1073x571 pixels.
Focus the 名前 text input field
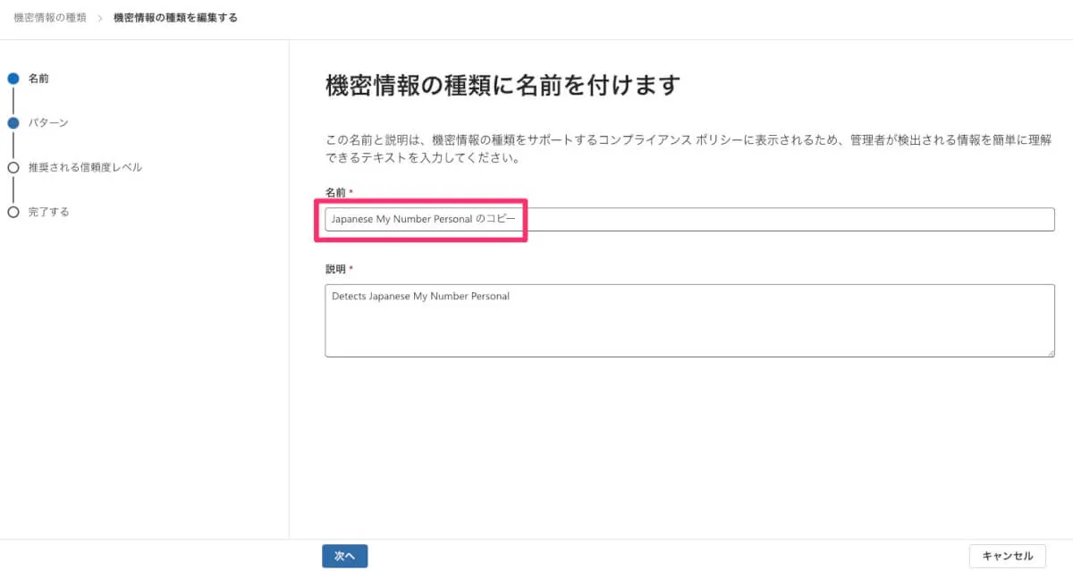[x=689, y=219]
